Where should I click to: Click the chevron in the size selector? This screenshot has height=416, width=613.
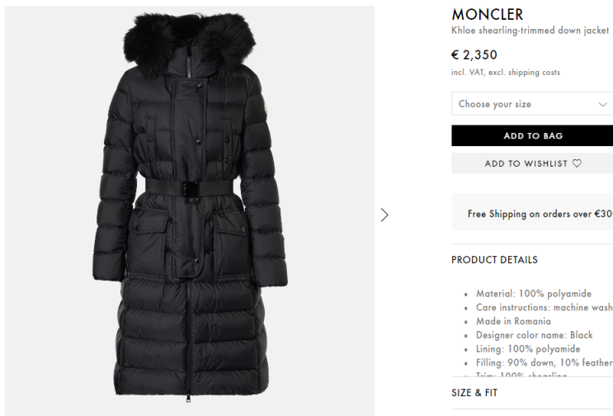(602, 104)
